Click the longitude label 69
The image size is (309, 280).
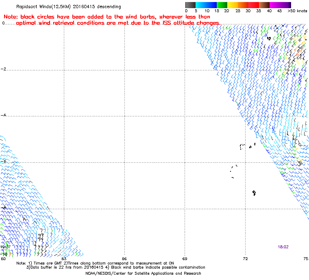185,259
